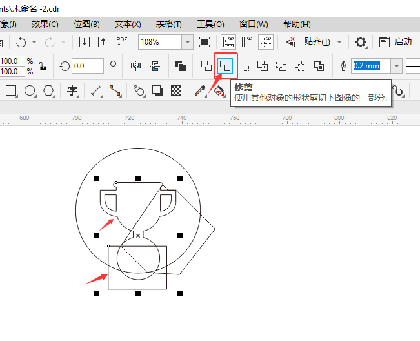Select the Eyedropper tool

(200, 90)
